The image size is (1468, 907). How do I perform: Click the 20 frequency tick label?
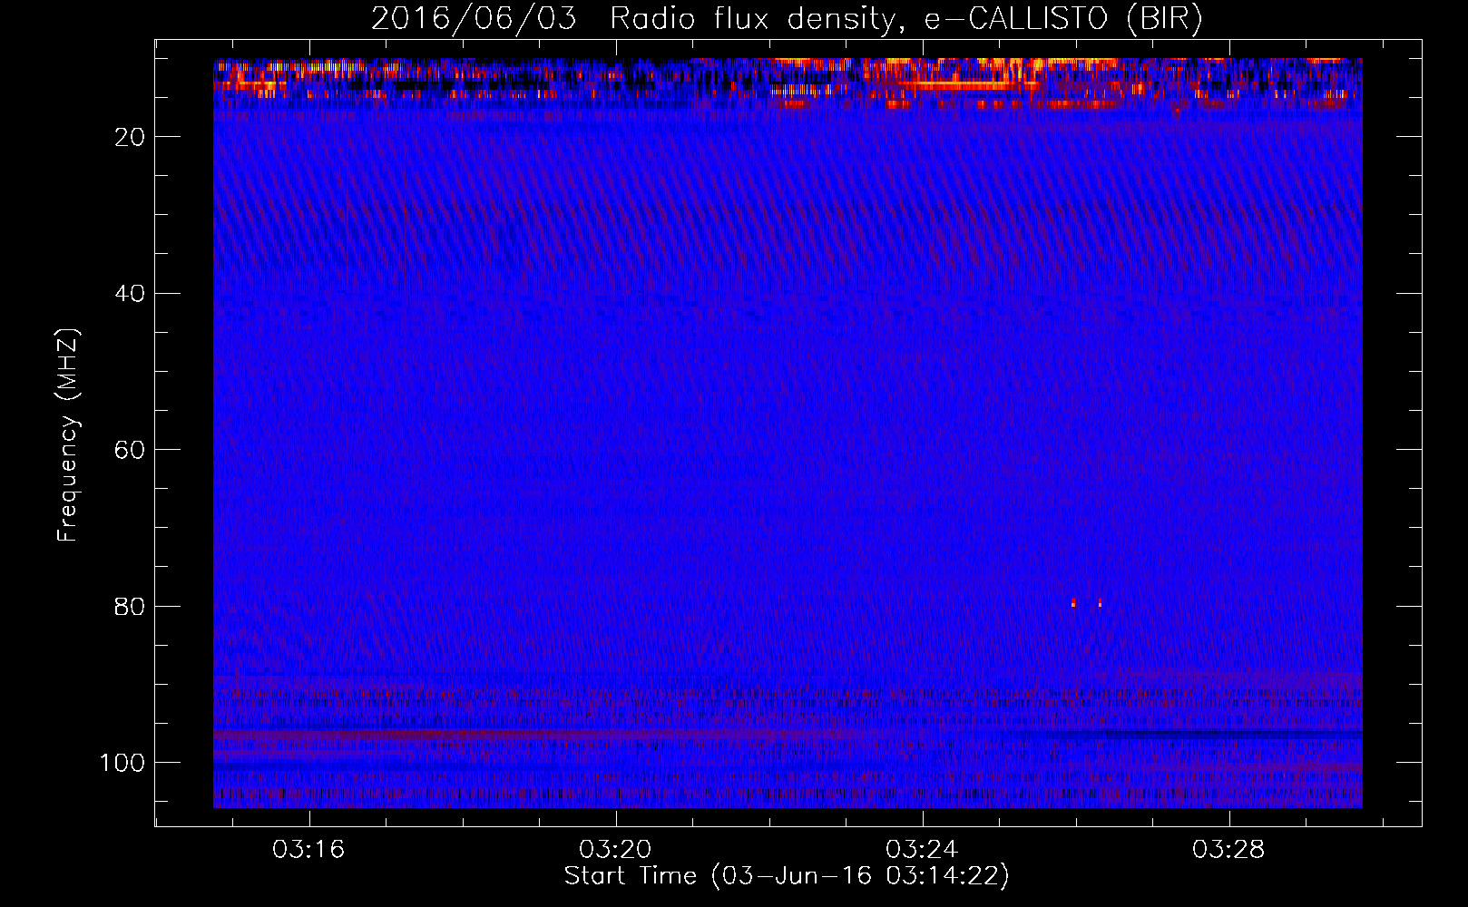click(x=130, y=137)
